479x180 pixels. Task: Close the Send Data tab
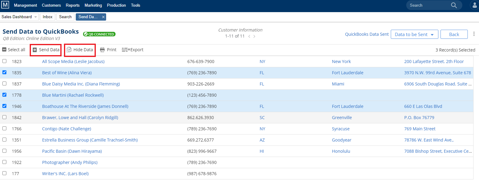pyautogui.click(x=103, y=17)
